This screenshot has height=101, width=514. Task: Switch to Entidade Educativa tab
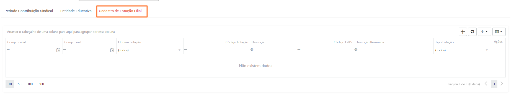pos(76,11)
